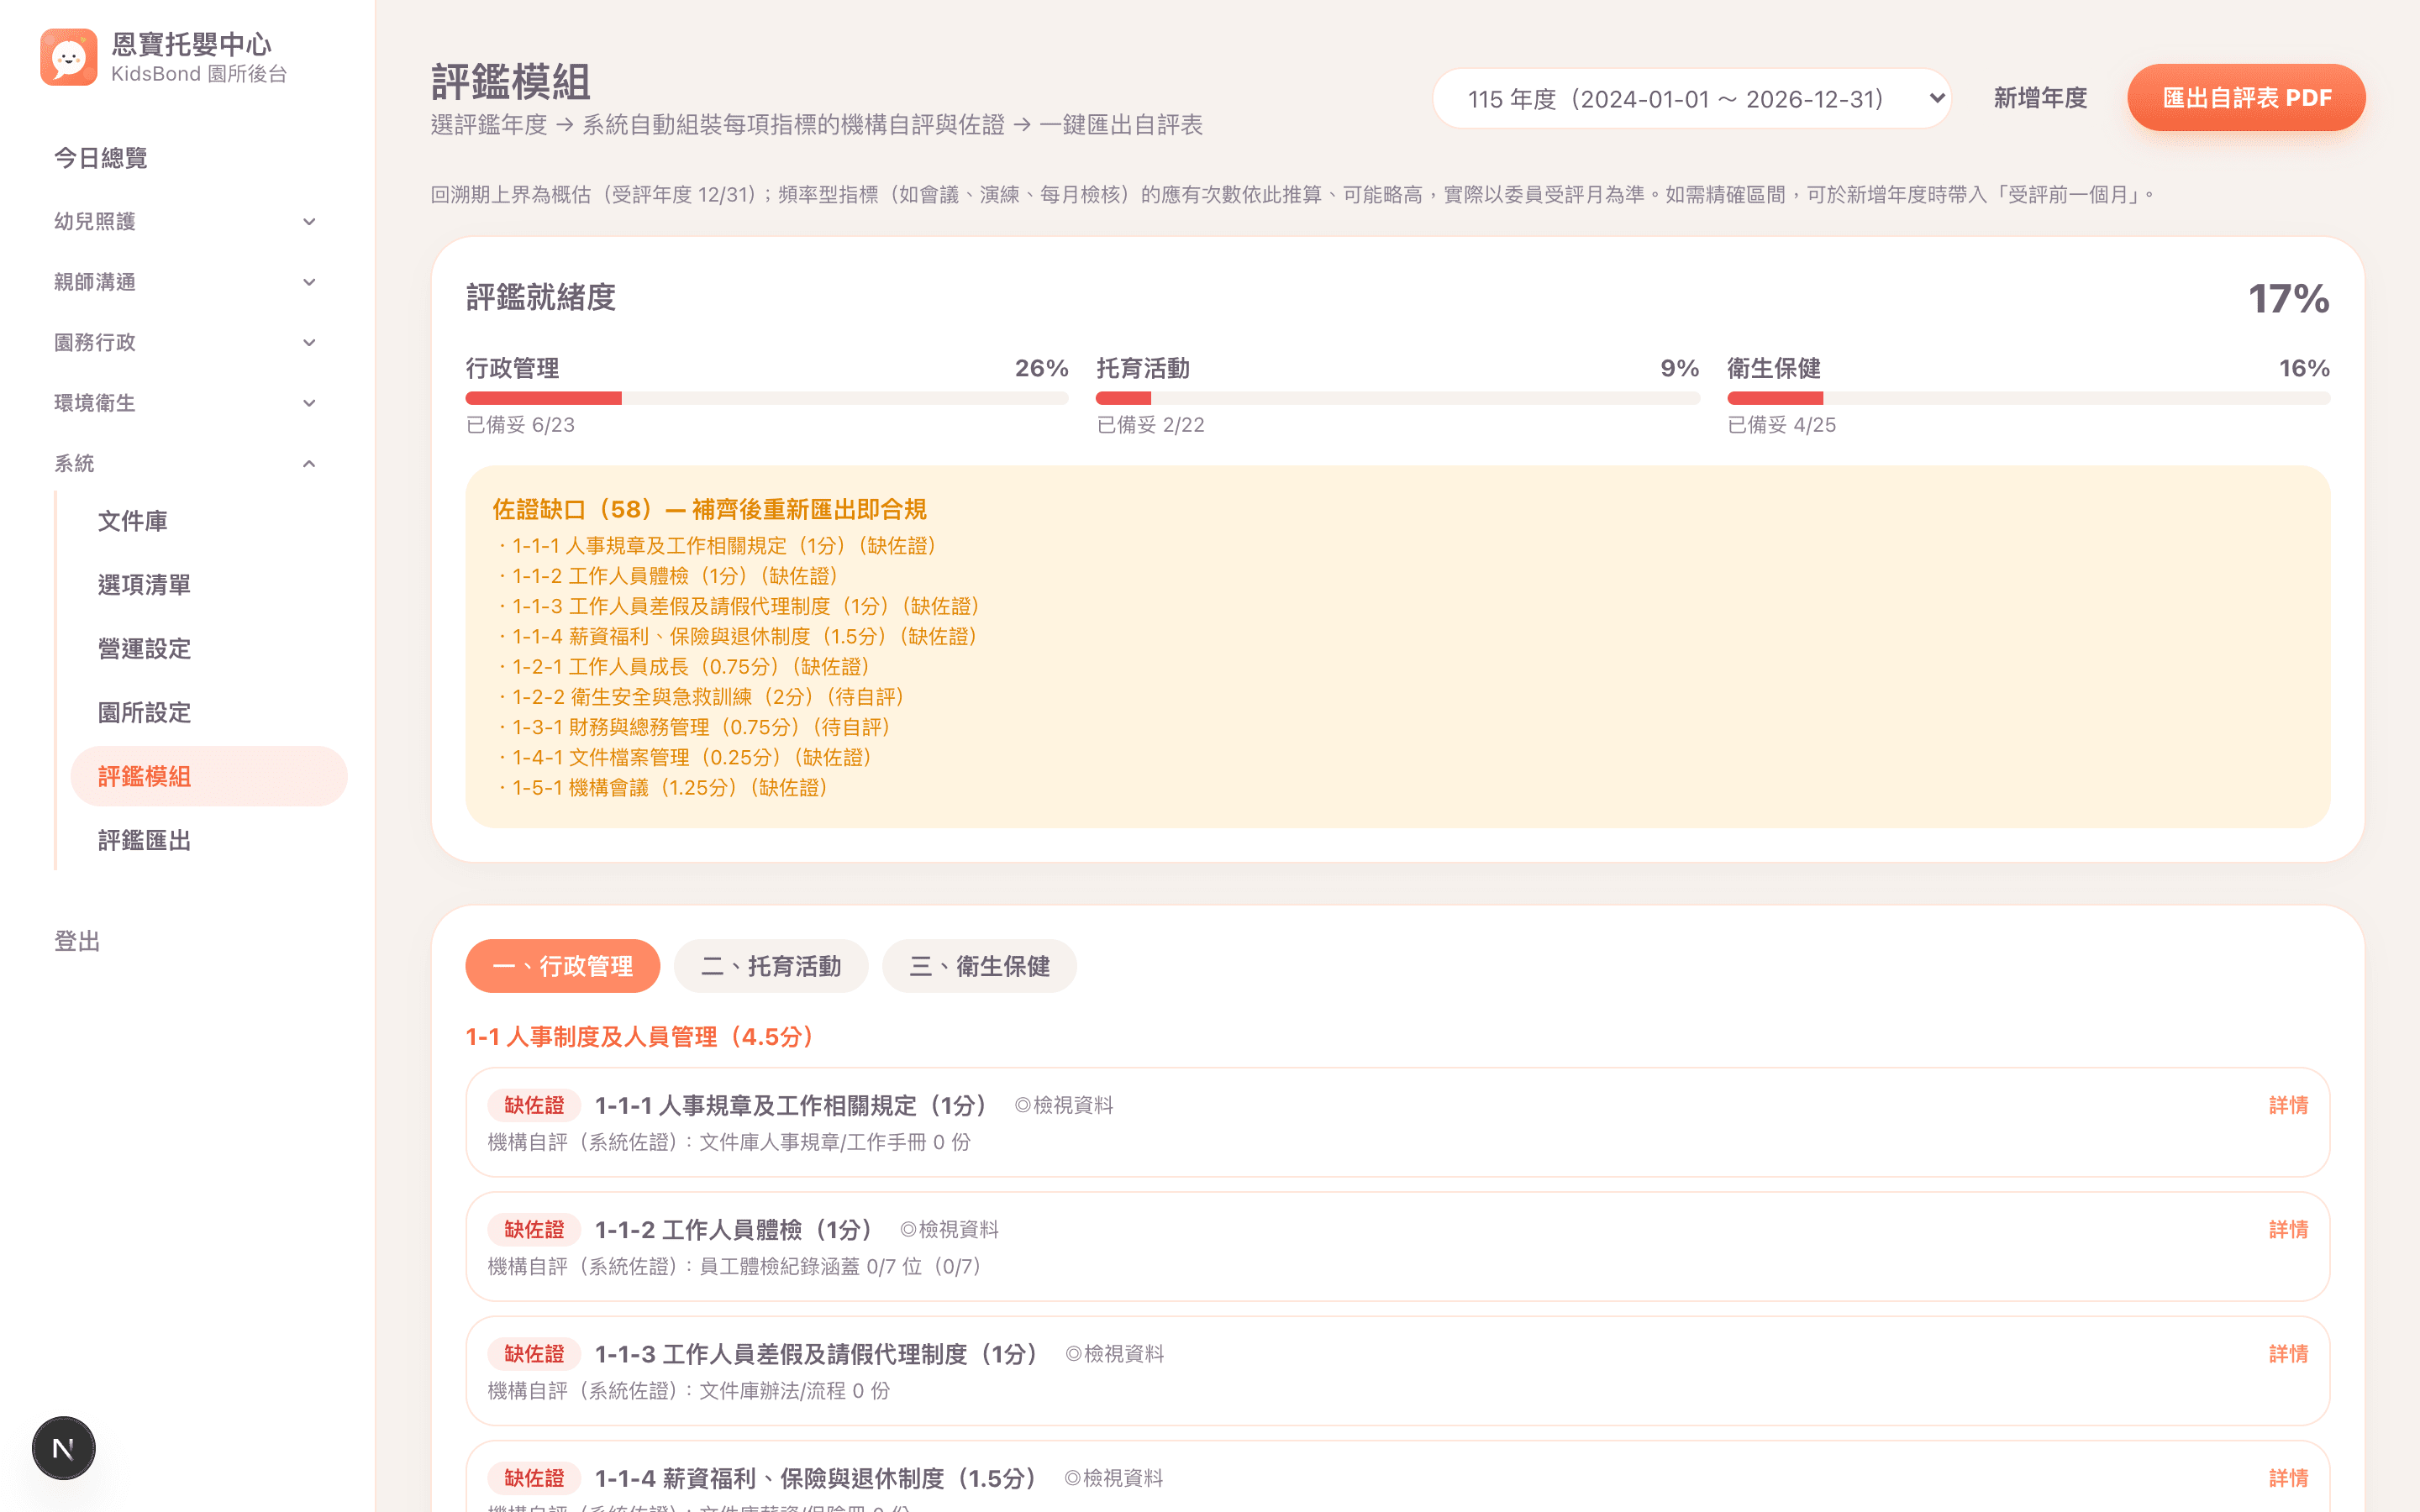The height and width of the screenshot is (1512, 2420).
Task: Switch to 三、衛生保健 tab
Action: point(979,966)
